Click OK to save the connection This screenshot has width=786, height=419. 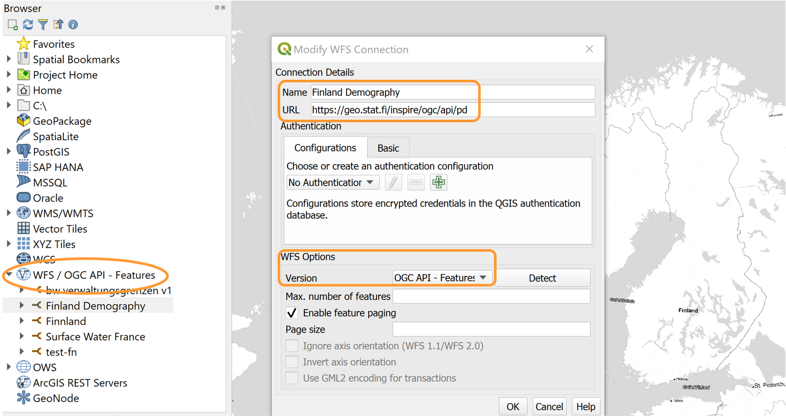click(512, 407)
